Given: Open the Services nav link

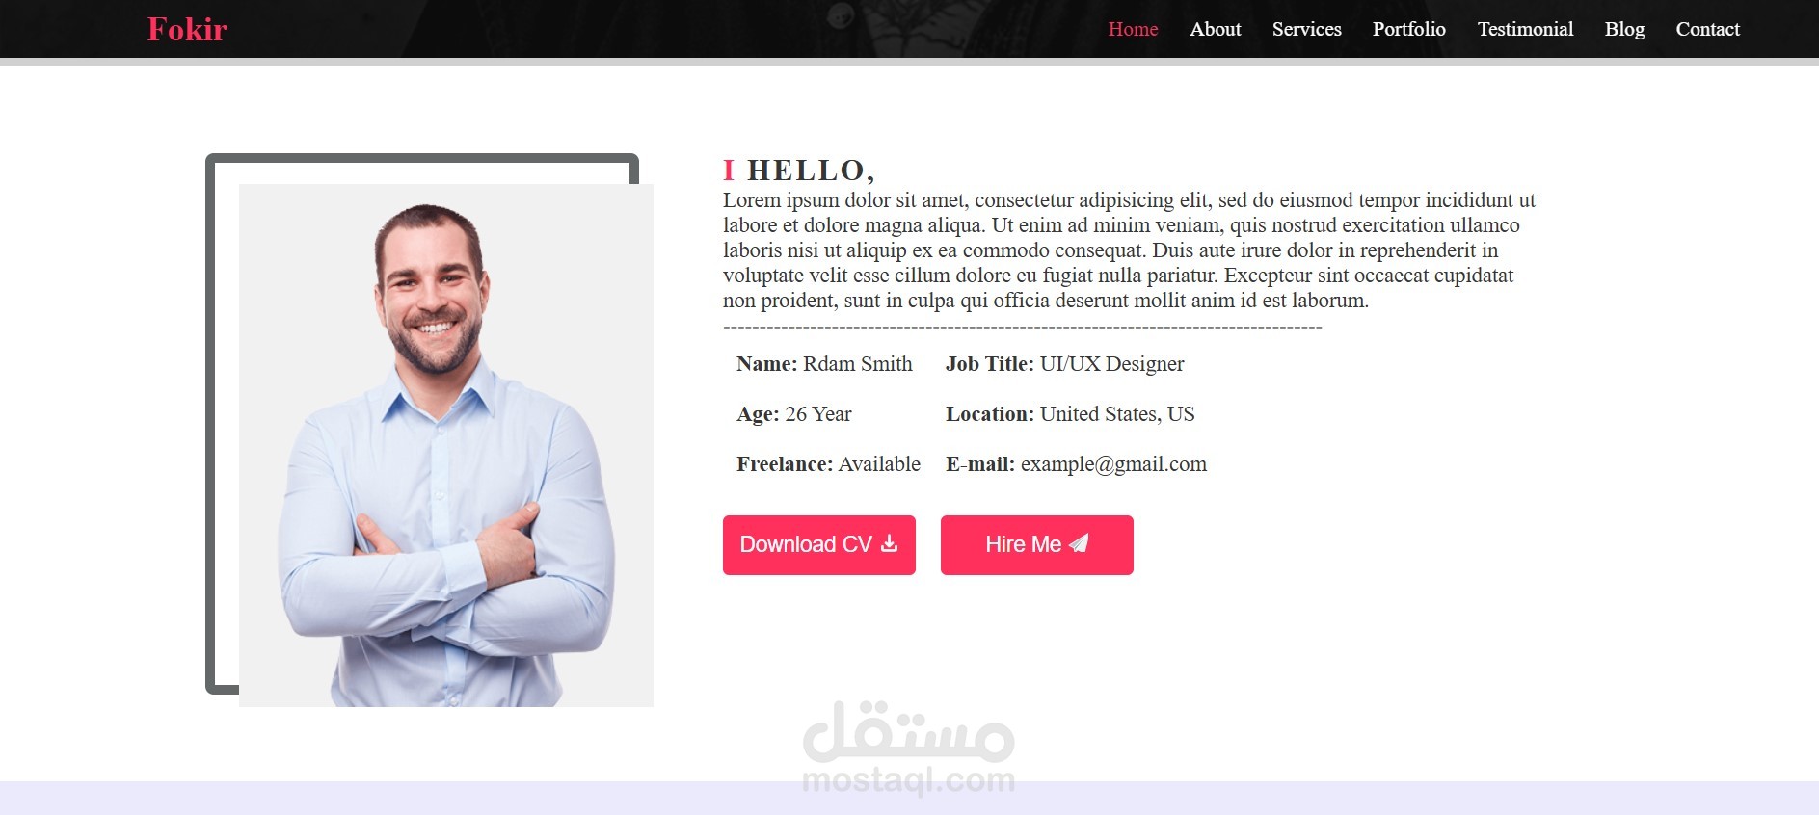Looking at the screenshot, I should point(1306,29).
